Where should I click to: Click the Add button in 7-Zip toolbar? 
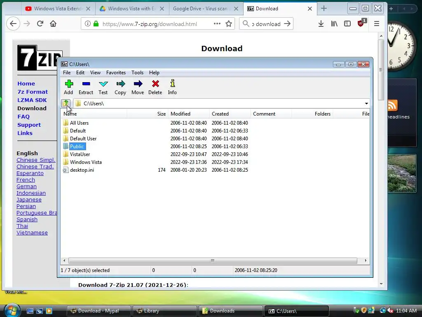point(69,88)
